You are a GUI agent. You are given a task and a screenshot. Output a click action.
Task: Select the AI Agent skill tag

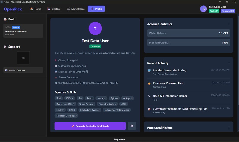pos(128,98)
